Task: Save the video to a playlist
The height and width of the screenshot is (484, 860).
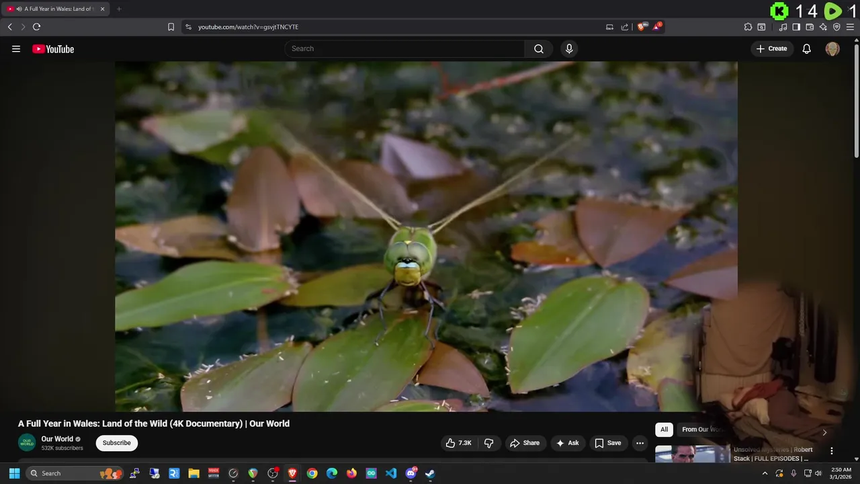Action: coord(607,443)
